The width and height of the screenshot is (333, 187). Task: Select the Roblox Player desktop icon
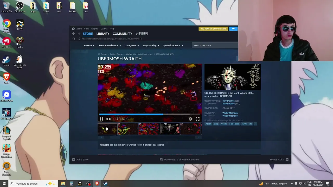7,97
